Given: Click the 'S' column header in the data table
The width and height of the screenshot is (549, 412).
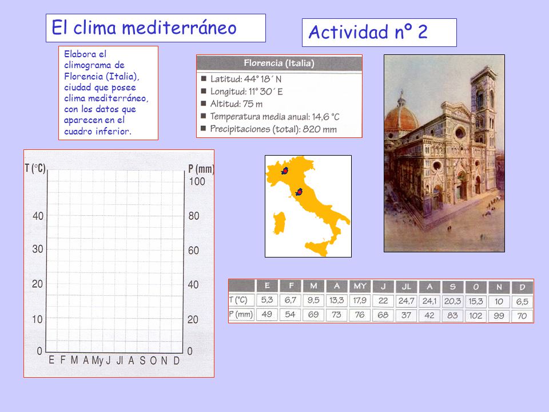Looking at the screenshot, I should (453, 287).
